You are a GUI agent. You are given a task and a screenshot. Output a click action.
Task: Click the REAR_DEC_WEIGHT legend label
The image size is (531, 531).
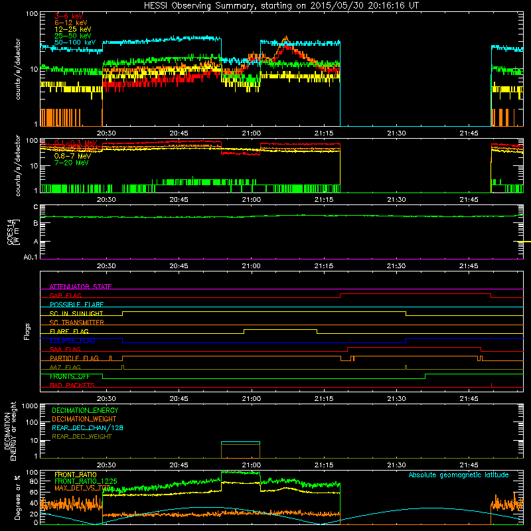[82, 437]
